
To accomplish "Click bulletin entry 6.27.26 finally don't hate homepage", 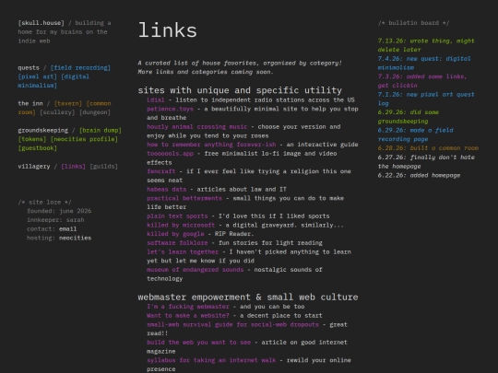I will 426,162.
